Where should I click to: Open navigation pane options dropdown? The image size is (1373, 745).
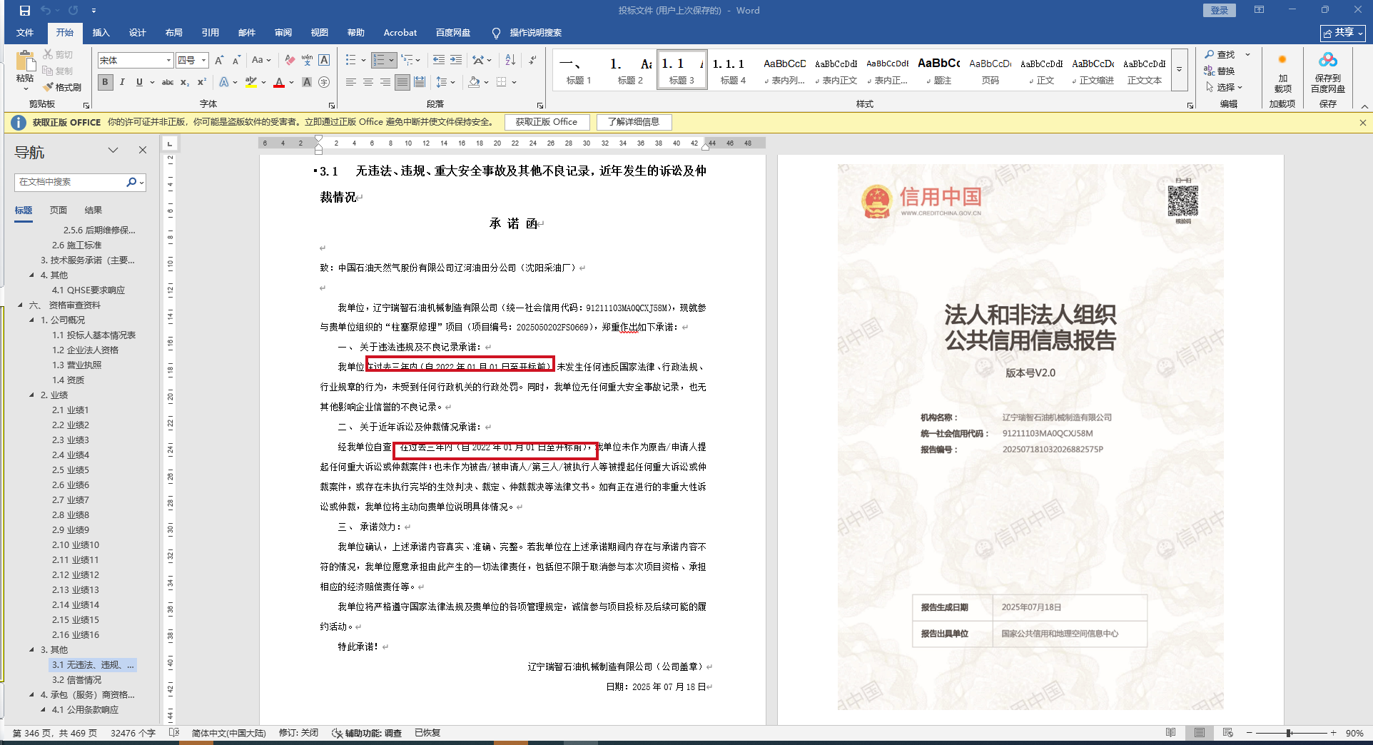(113, 150)
